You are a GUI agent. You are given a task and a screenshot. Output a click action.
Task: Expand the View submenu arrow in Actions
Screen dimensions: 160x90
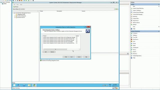pos(159,27)
